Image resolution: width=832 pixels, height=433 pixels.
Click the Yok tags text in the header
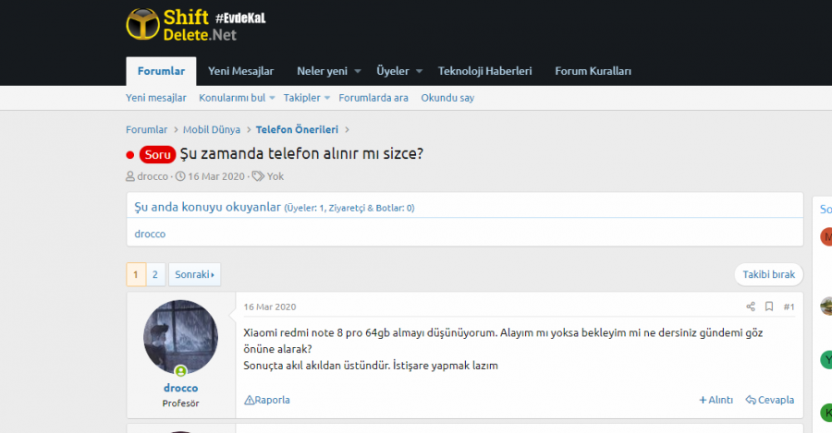click(275, 176)
